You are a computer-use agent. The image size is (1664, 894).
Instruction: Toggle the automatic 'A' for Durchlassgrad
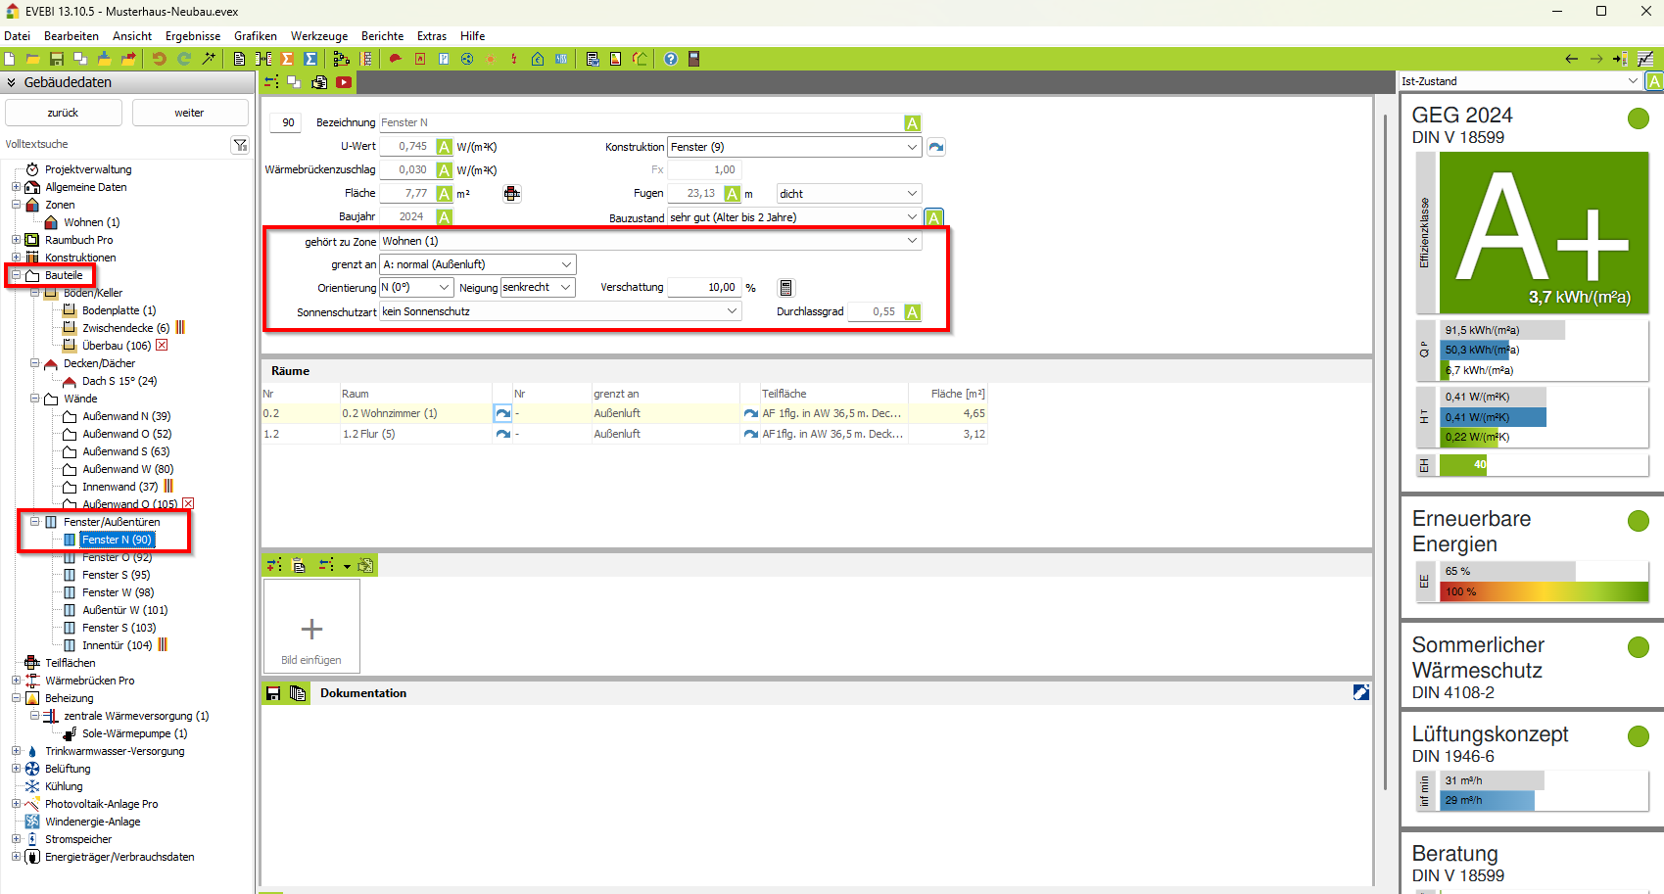(912, 312)
